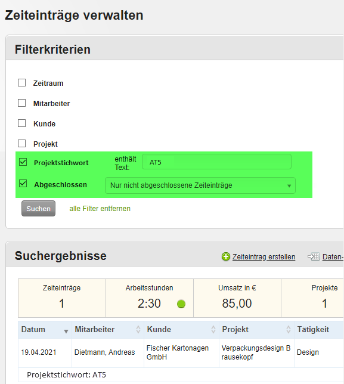Enable the Mitarbeiter filter checkbox
The width and height of the screenshot is (344, 384).
[x=22, y=103]
